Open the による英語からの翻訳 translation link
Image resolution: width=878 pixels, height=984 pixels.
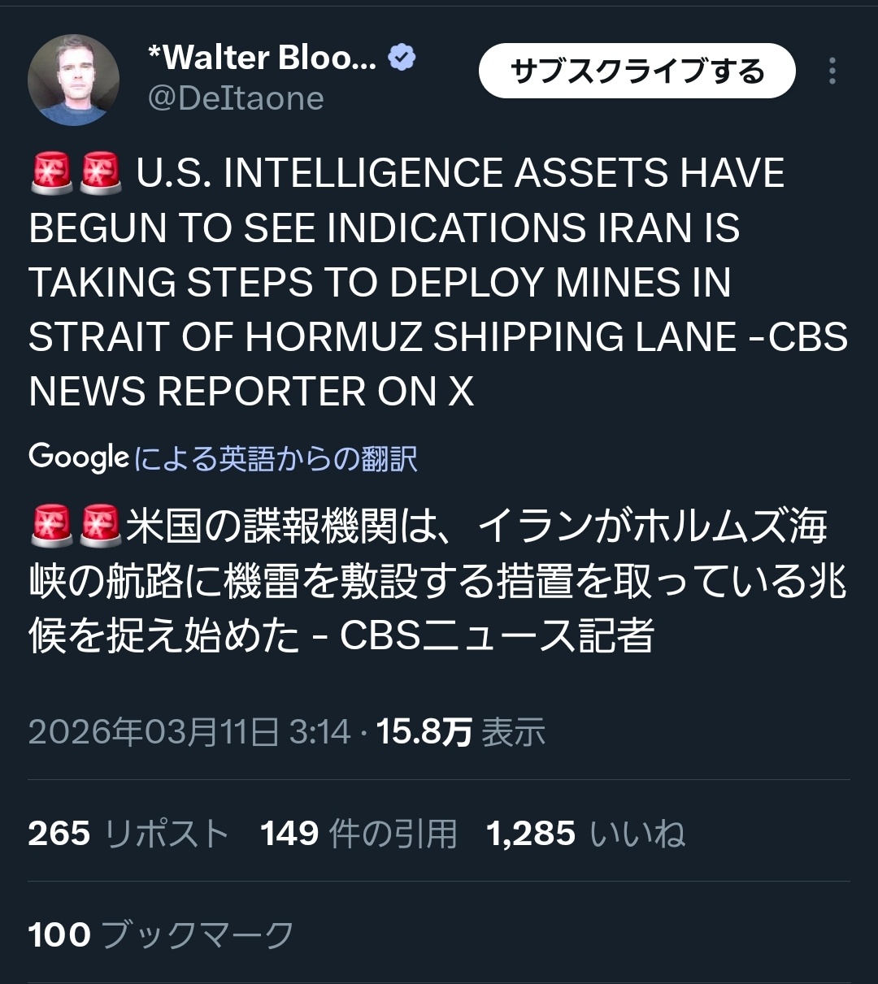tap(276, 459)
